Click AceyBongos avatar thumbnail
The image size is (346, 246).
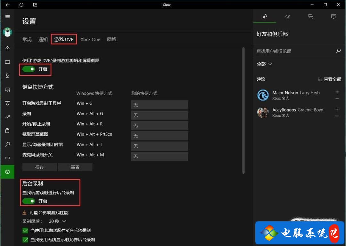(263, 112)
